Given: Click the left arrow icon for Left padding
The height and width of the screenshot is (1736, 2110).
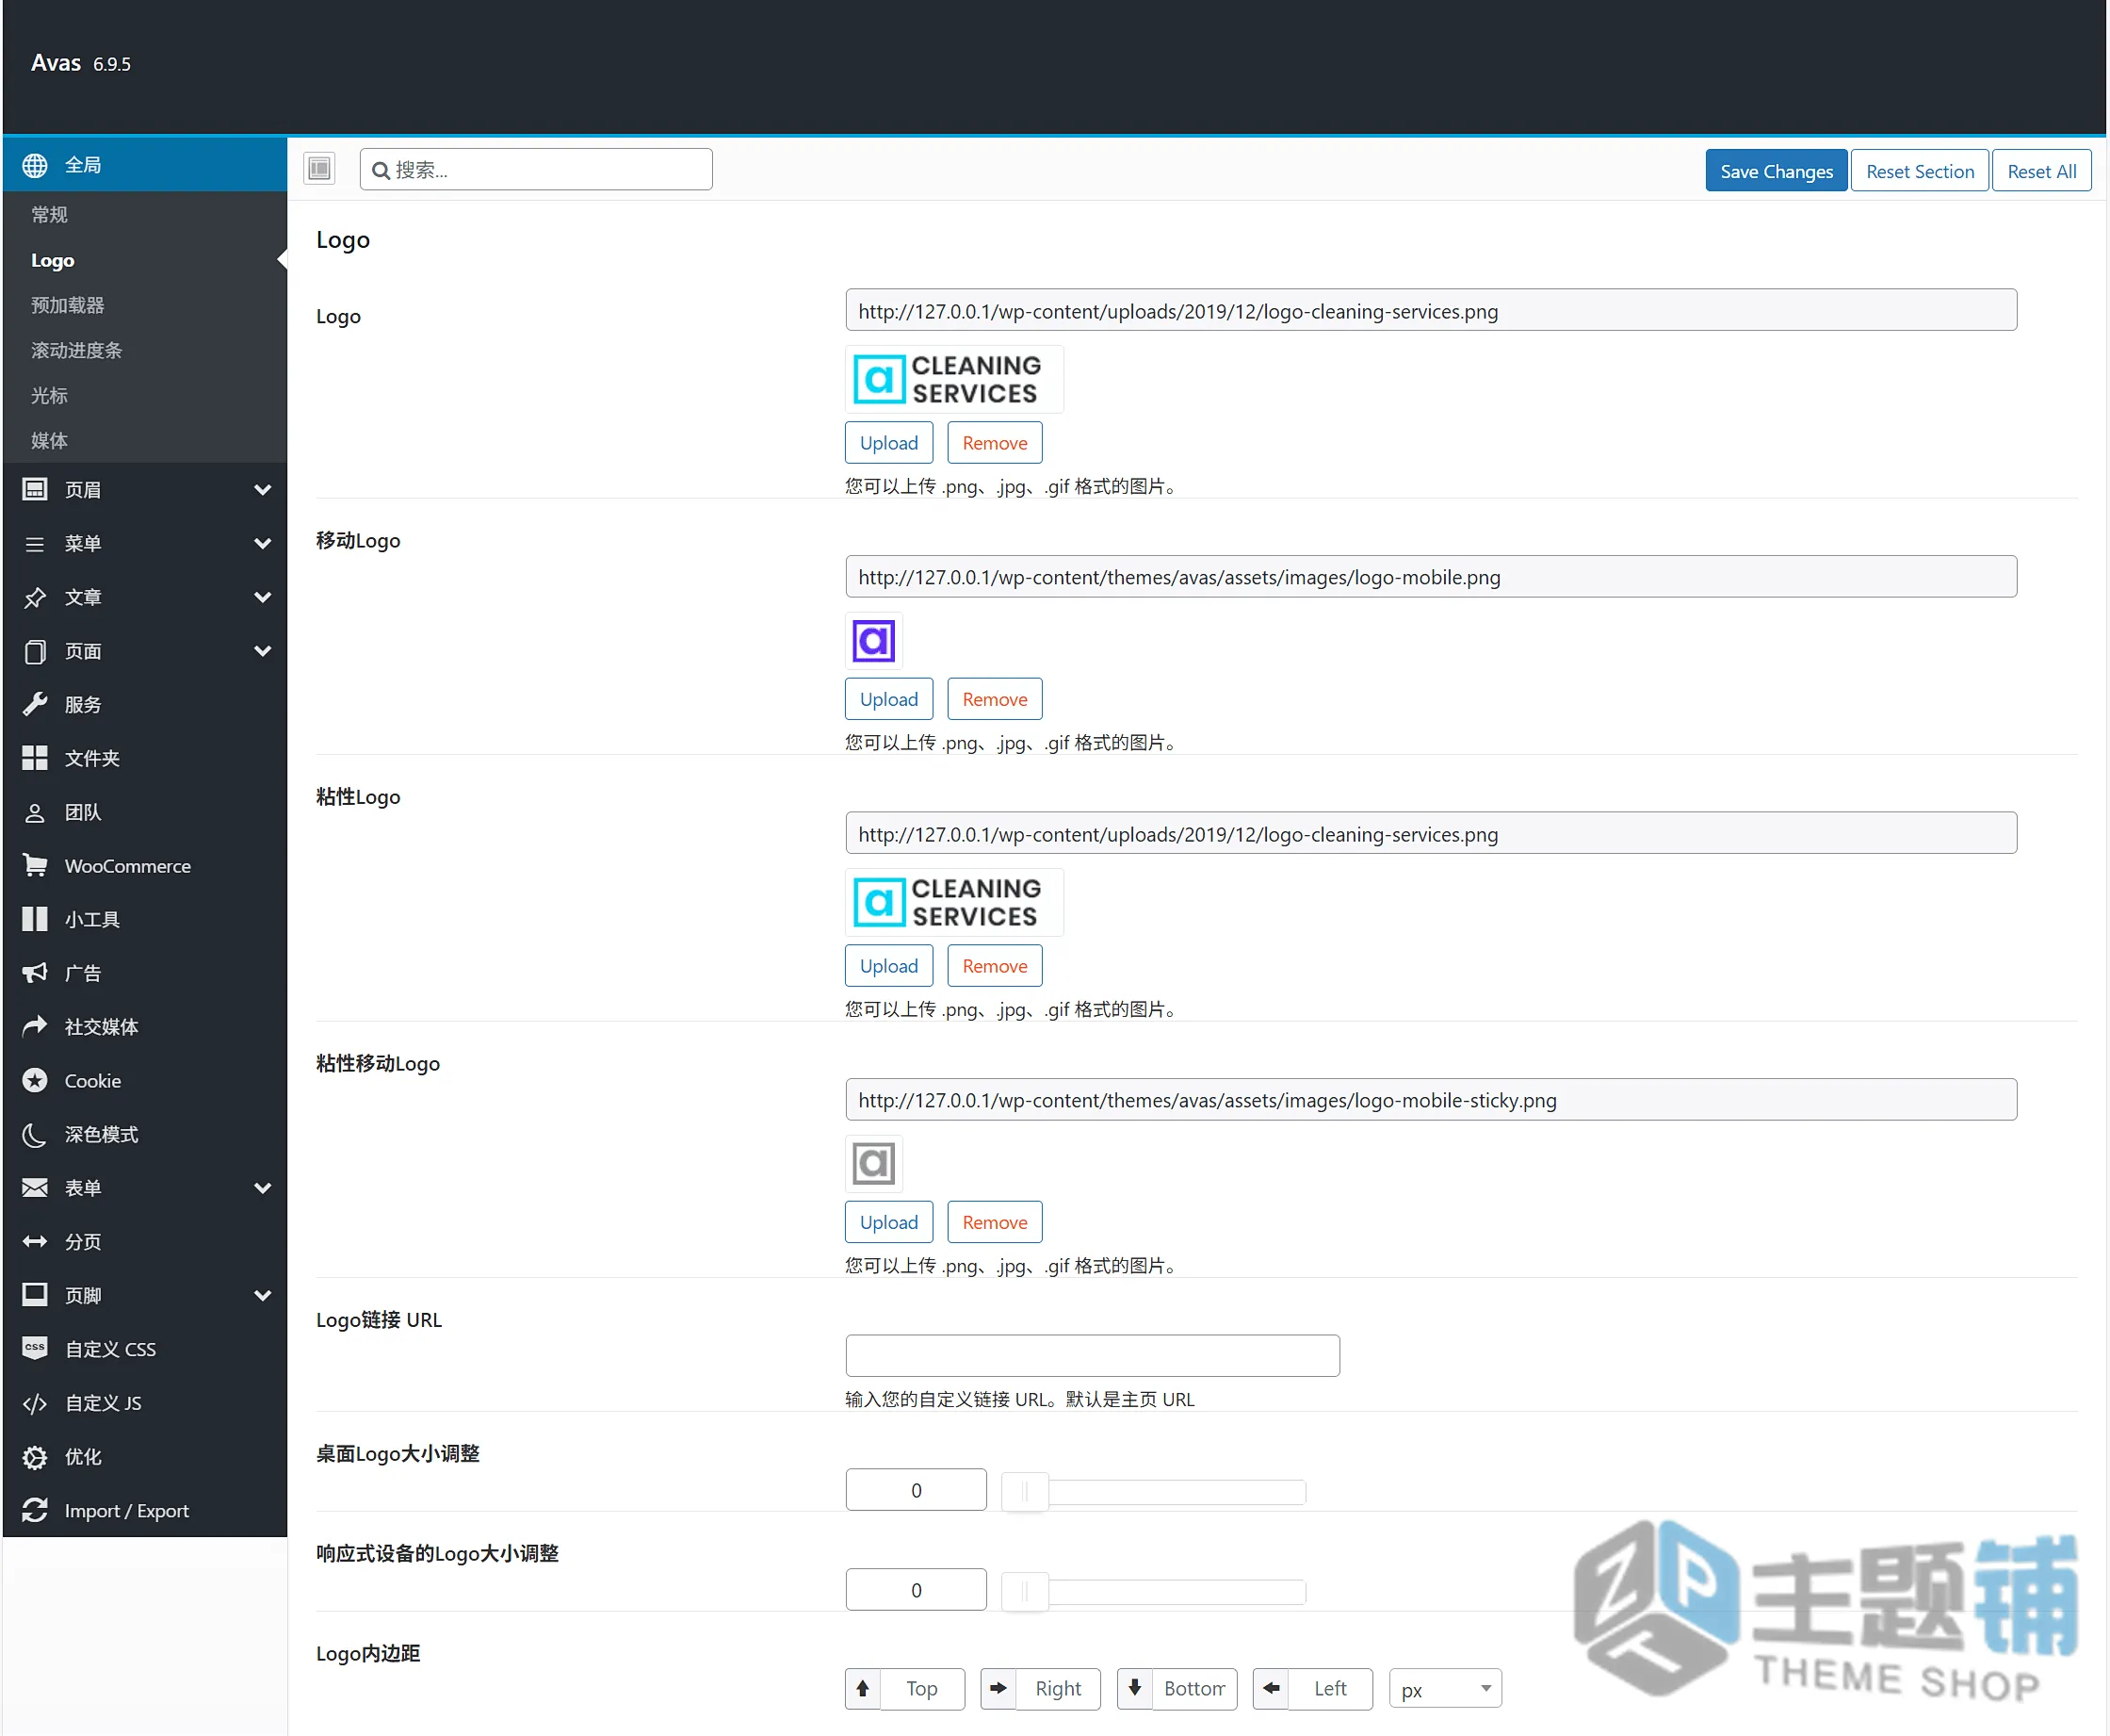Looking at the screenshot, I should pos(1271,1688).
